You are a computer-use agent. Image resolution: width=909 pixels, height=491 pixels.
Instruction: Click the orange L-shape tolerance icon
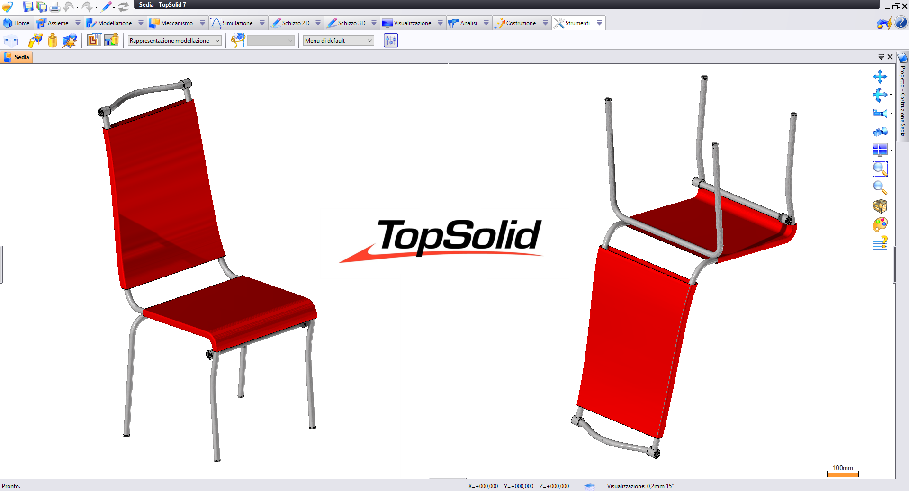click(x=94, y=40)
